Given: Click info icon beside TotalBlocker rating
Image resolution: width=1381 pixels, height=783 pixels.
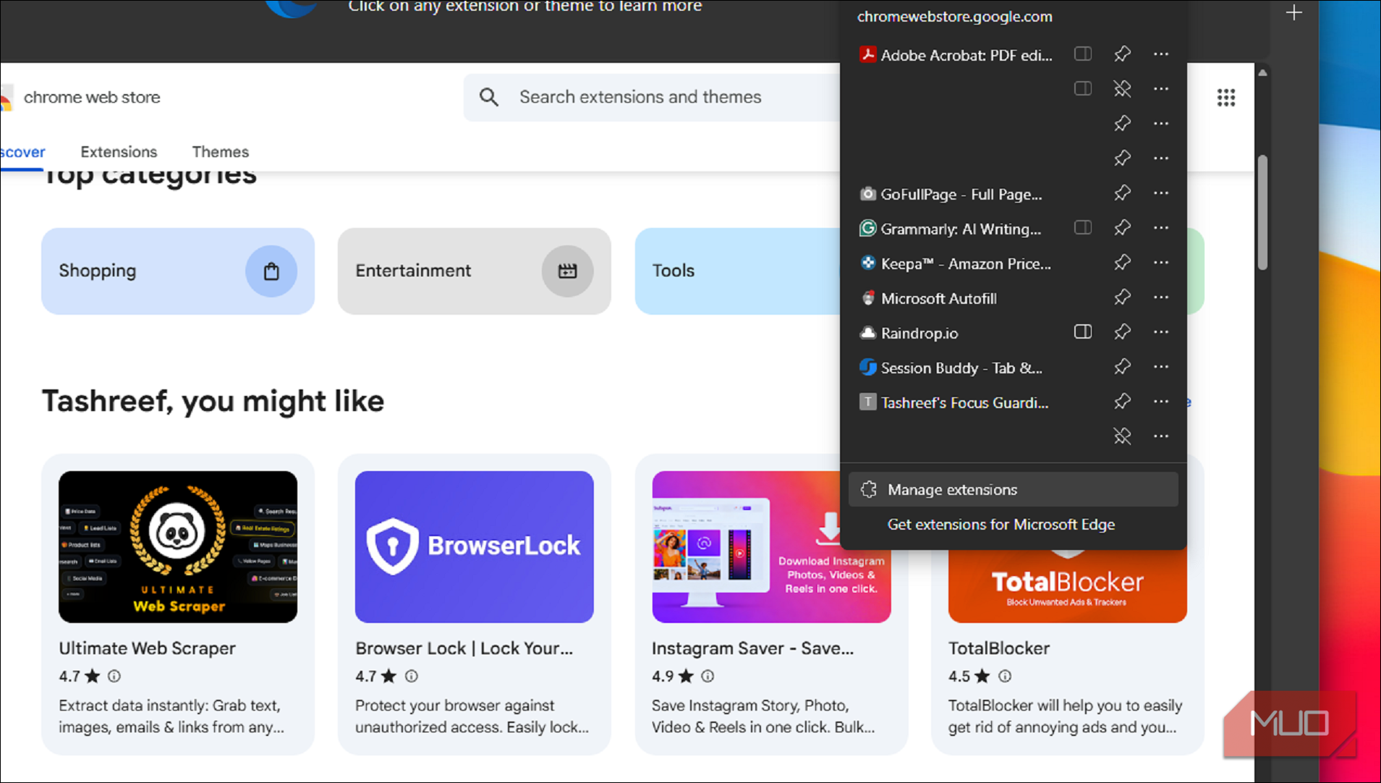Looking at the screenshot, I should click(x=1005, y=676).
